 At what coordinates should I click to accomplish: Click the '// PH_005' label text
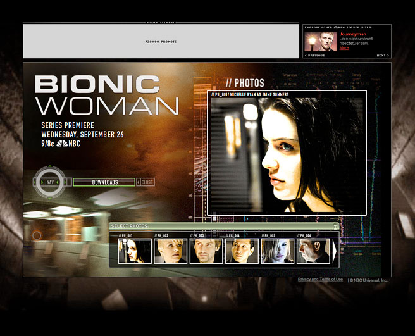(x=268, y=235)
